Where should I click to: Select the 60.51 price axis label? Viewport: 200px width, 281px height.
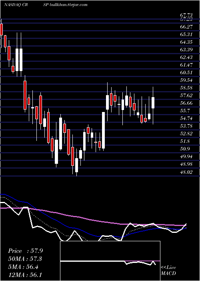(186, 73)
